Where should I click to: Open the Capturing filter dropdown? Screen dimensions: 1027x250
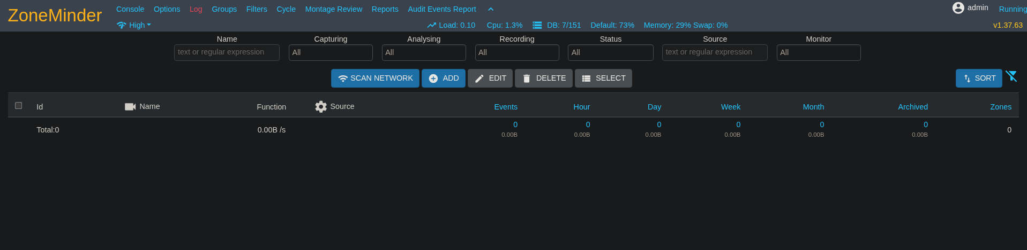(331, 52)
